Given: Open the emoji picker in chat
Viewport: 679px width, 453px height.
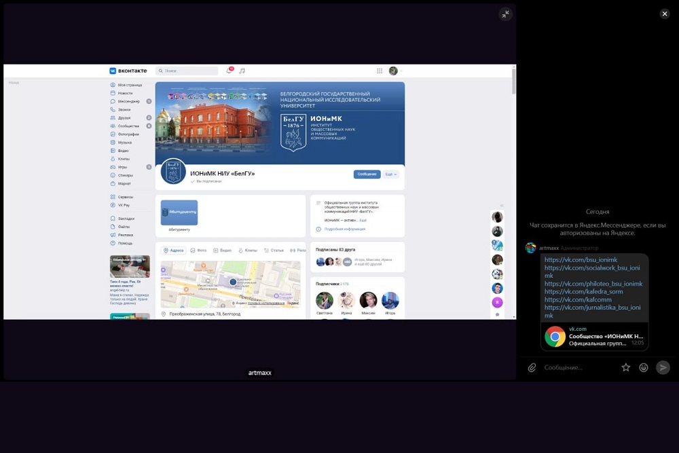Looking at the screenshot, I should coord(644,367).
